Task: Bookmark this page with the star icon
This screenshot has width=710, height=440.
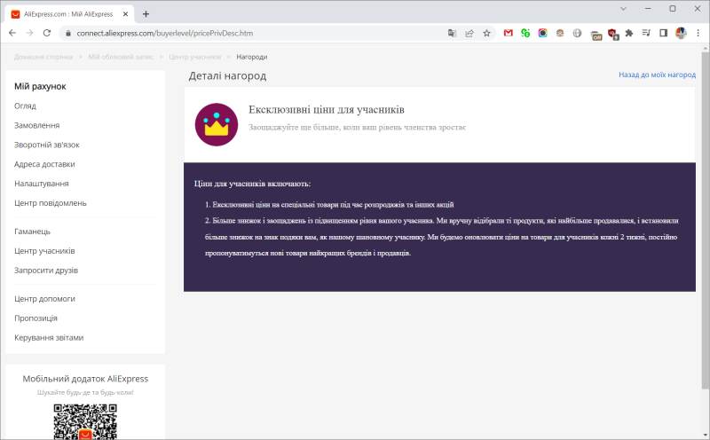Action: click(486, 33)
